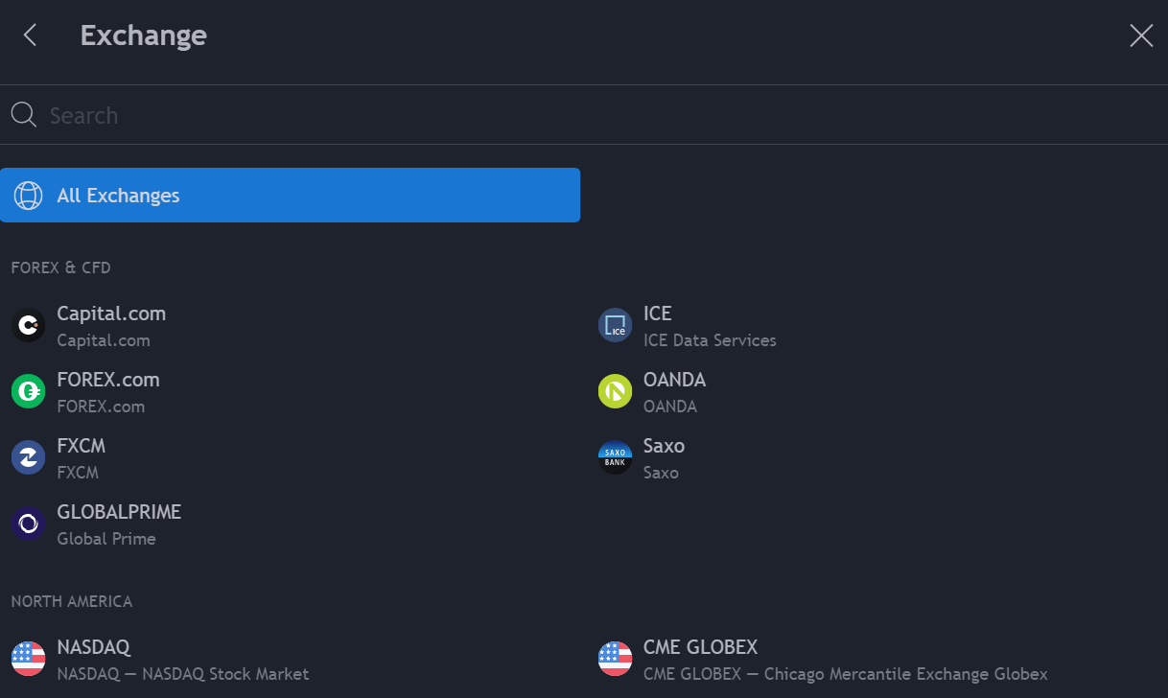Viewport: 1168px width, 698px height.
Task: Choose CME GLOBEX Chicago Mercantile Exchange
Action: tap(844, 660)
